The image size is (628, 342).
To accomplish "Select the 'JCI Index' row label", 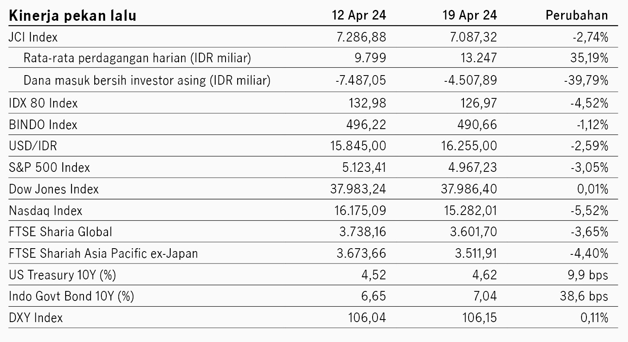I will pyautogui.click(x=33, y=37).
